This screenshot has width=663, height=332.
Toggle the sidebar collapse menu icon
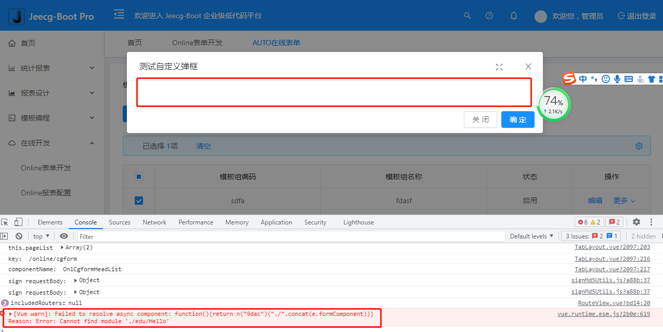click(x=119, y=14)
